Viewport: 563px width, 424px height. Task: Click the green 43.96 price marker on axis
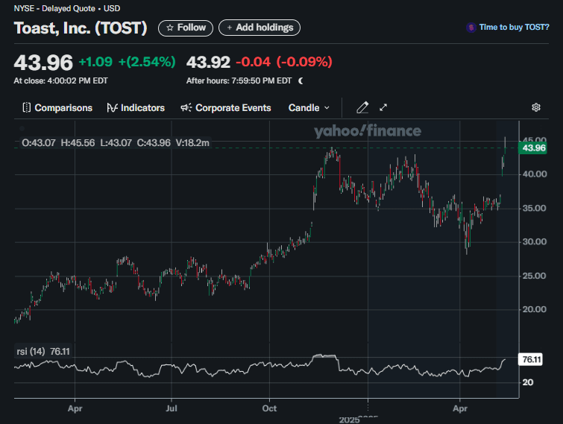(x=534, y=148)
